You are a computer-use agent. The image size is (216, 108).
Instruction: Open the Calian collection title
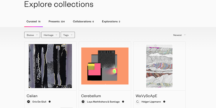32,96
